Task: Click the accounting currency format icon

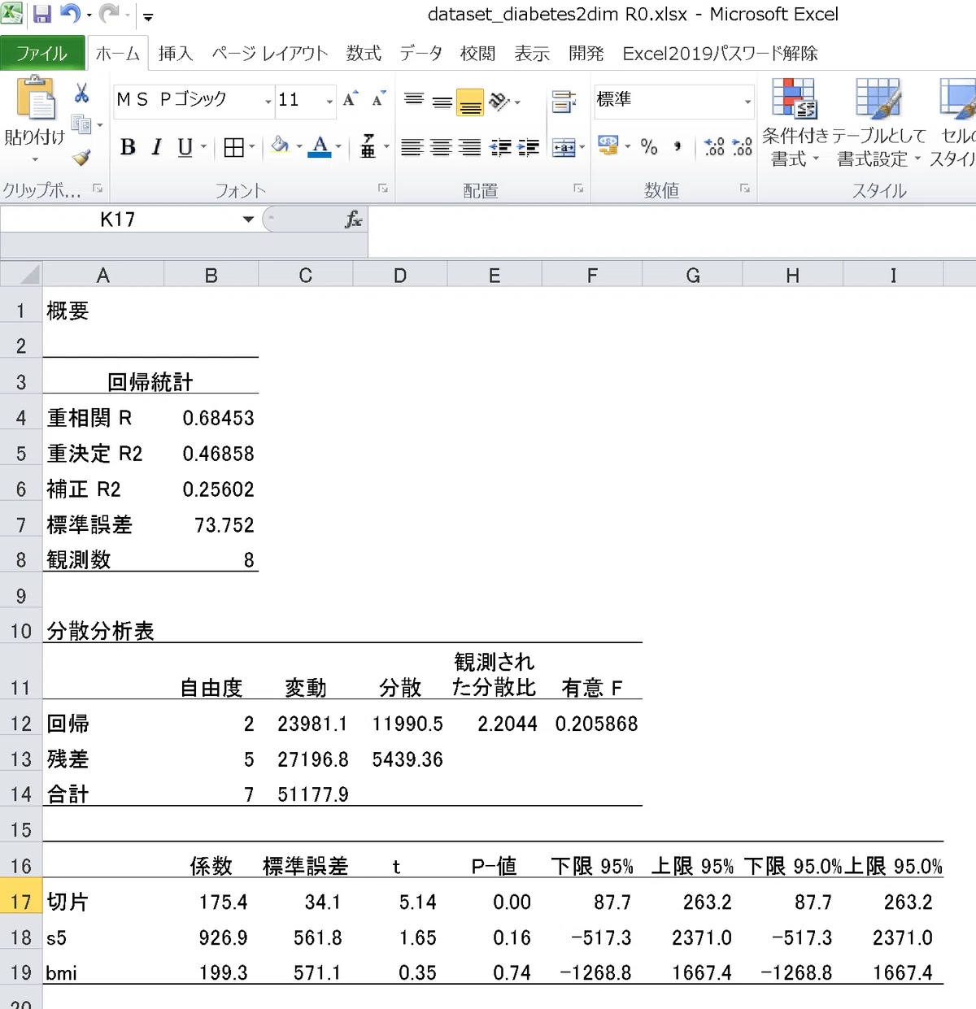Action: [x=608, y=146]
